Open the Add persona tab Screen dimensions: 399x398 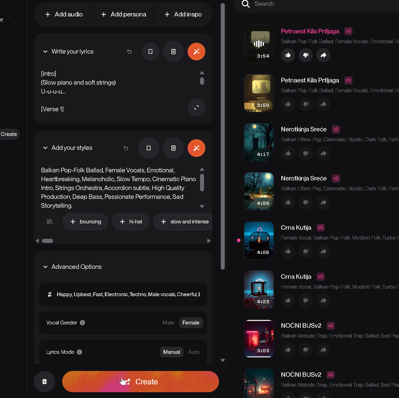coord(123,14)
